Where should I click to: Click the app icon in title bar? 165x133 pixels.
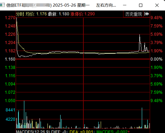(x=2, y=5)
